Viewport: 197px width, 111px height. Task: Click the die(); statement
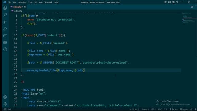[x=32, y=23]
